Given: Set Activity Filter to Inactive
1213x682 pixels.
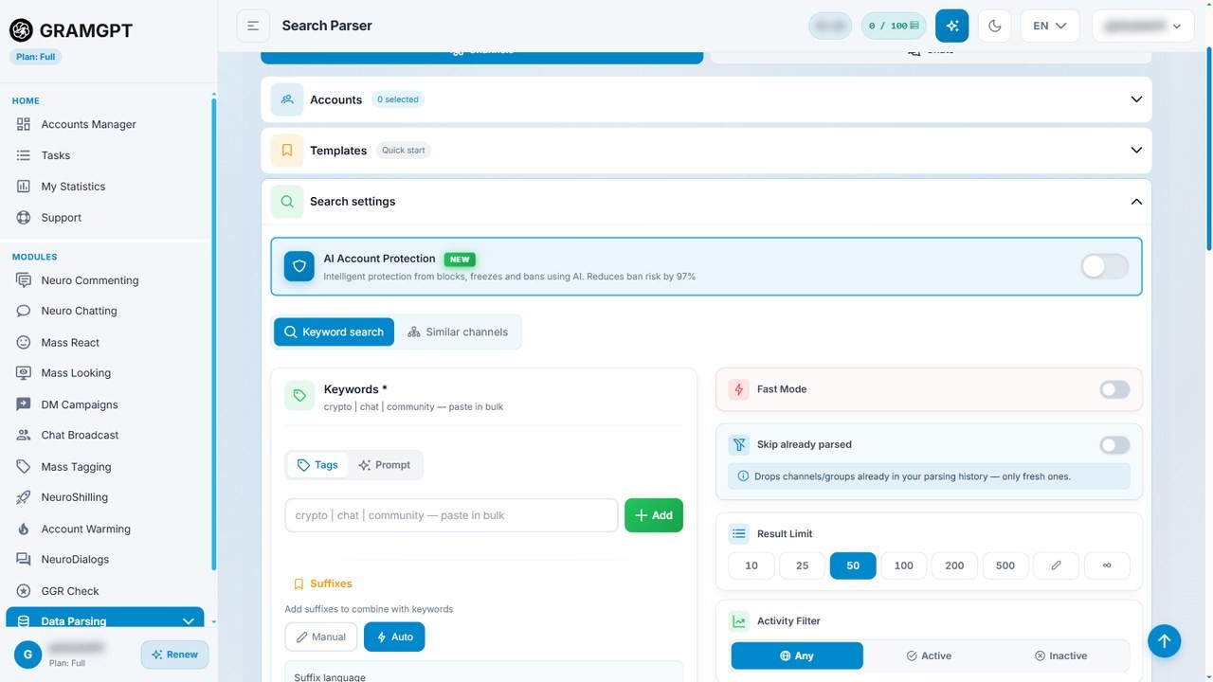Looking at the screenshot, I should pos(1061,655).
